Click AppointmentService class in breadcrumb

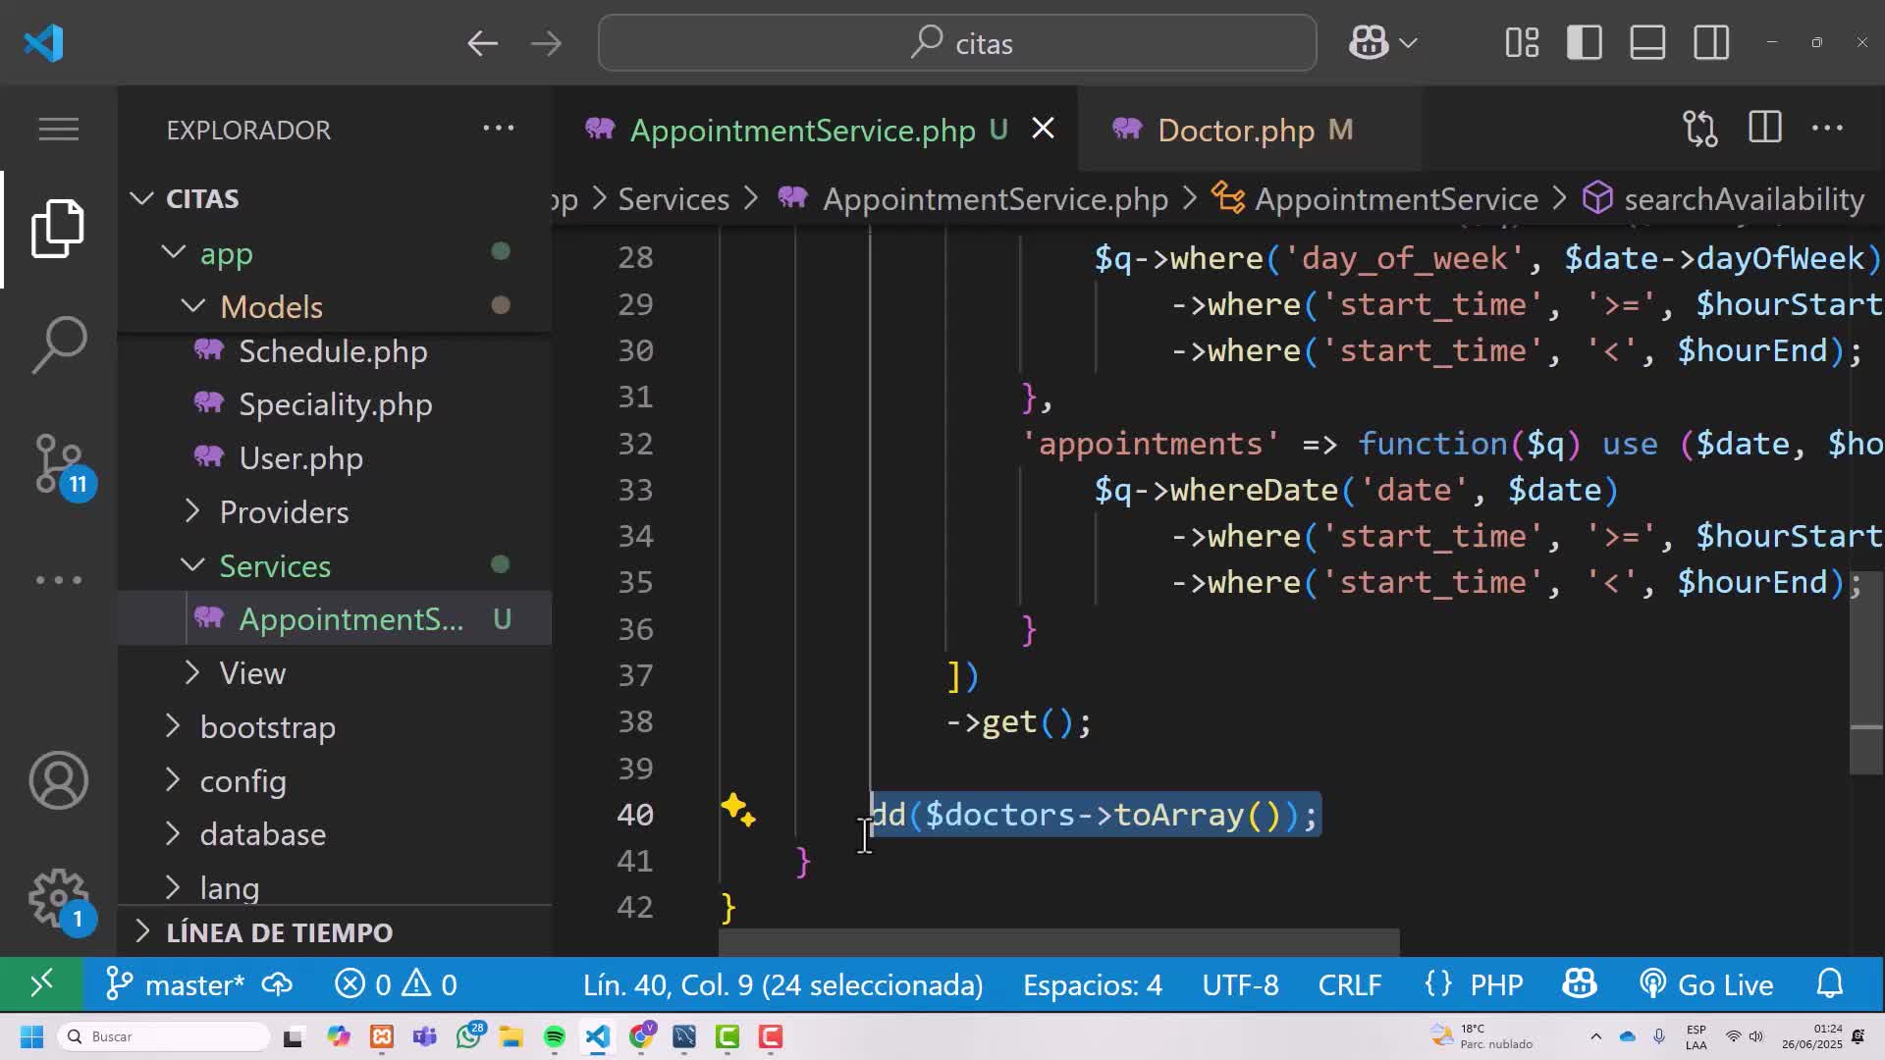(x=1396, y=199)
